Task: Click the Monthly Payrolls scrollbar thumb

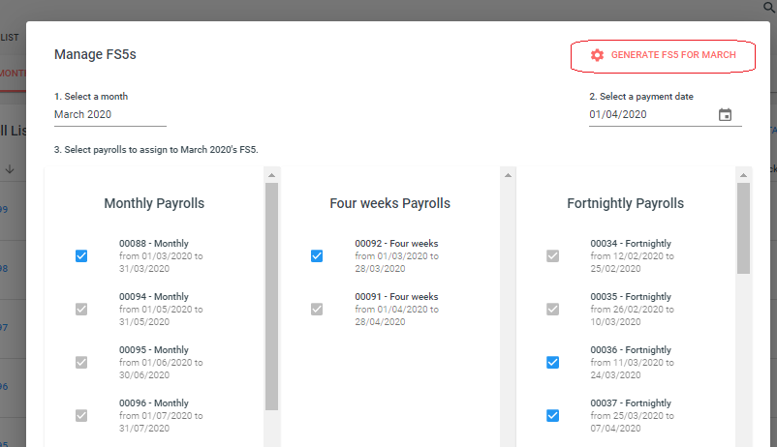Action: [x=271, y=296]
